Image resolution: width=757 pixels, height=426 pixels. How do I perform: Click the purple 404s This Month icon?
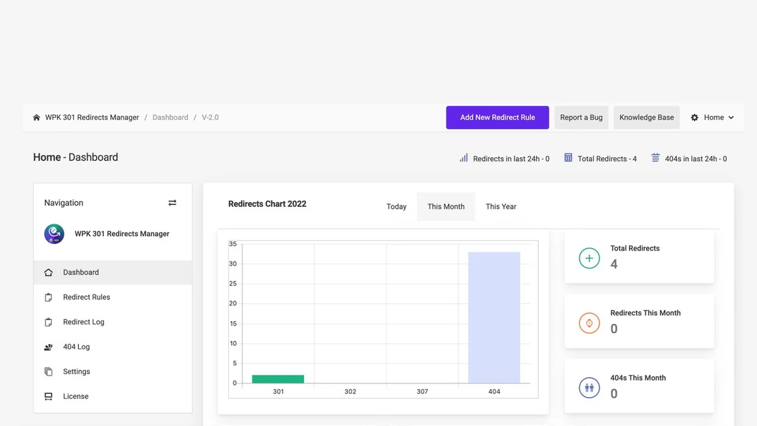pyautogui.click(x=589, y=388)
